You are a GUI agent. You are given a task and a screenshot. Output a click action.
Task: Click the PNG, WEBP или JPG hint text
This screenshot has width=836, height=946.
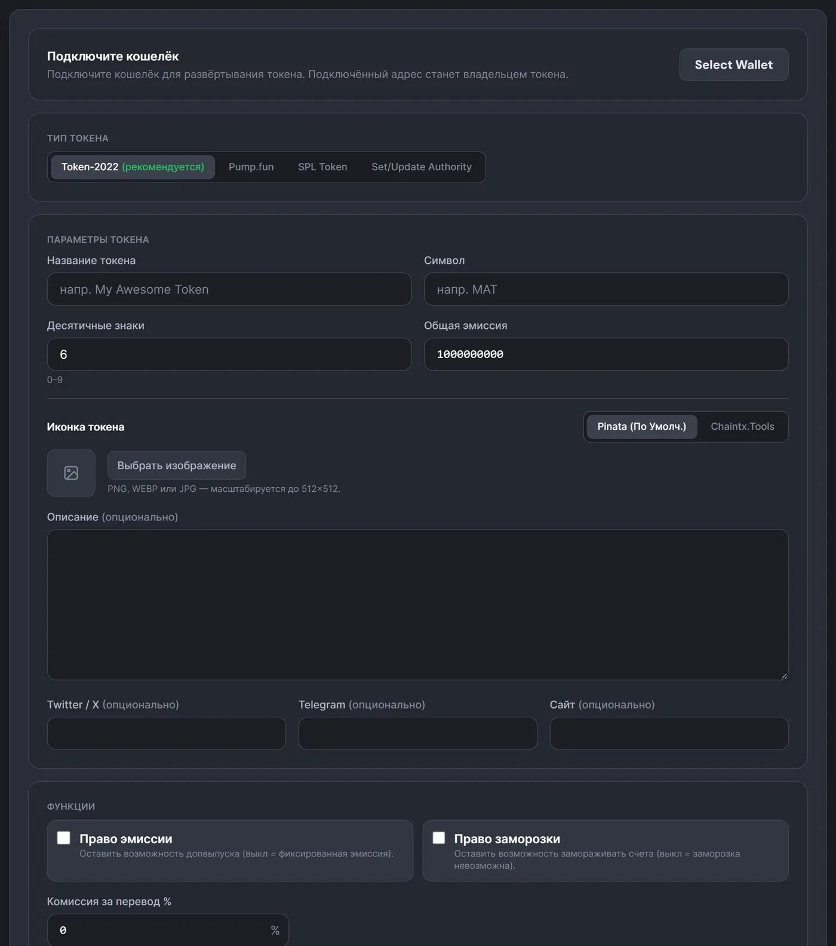(x=224, y=489)
